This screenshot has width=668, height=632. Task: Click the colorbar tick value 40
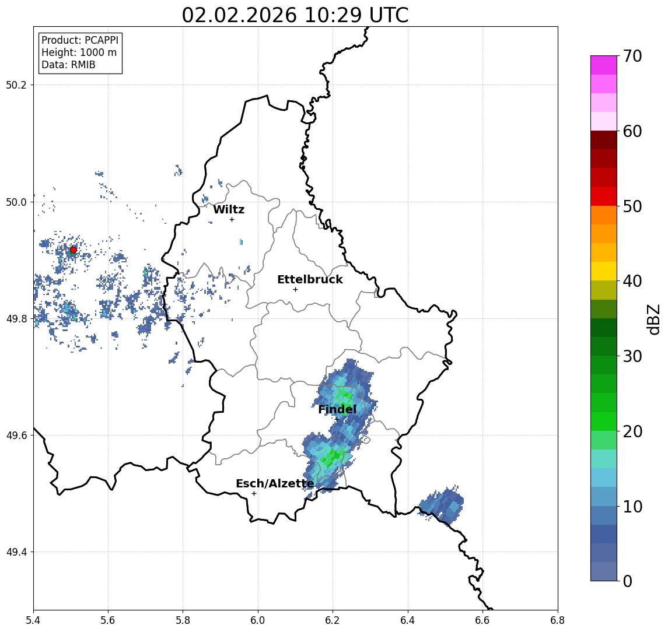pyautogui.click(x=632, y=281)
